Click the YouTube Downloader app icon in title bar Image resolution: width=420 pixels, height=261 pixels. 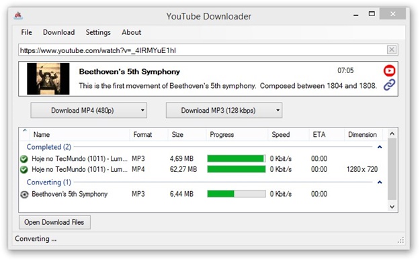click(x=18, y=15)
